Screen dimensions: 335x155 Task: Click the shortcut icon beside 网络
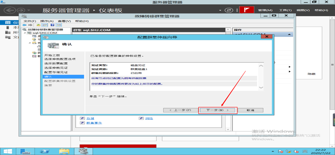click(x=141, y=118)
